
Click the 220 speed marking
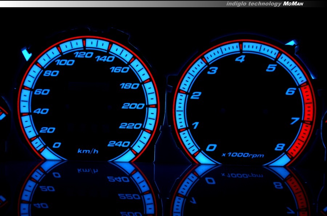click(130, 126)
